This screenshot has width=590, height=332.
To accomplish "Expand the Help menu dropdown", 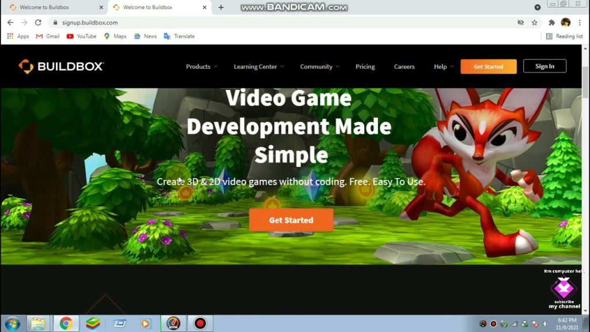I will (440, 66).
